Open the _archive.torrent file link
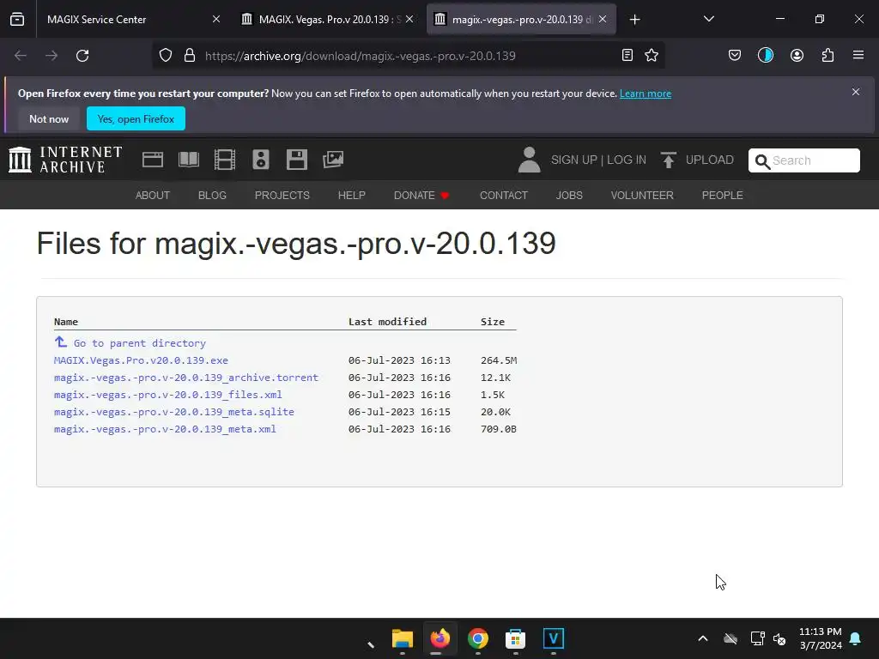Screen dimensions: 879x659 tap(186, 378)
